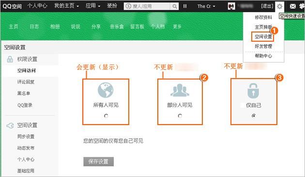Open 个人中心 in top bar
The height and width of the screenshot is (177, 305).
pyautogui.click(x=37, y=6)
